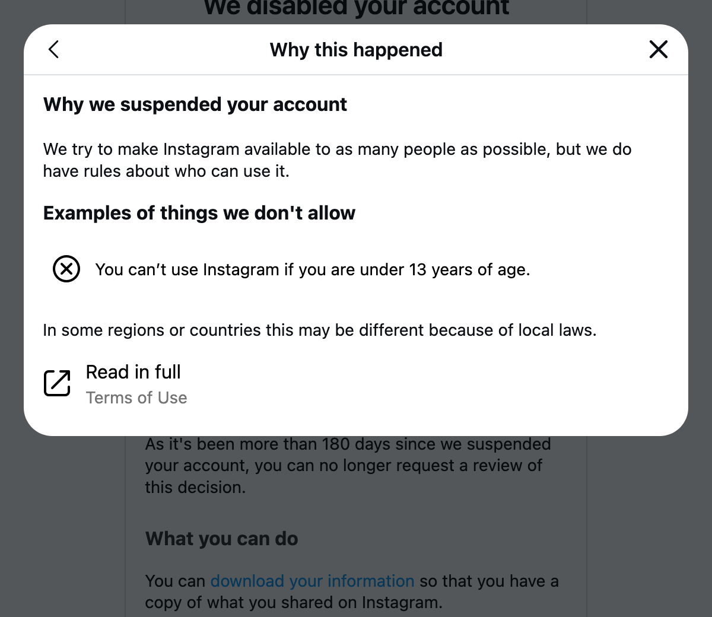The image size is (712, 617).
Task: Click the Why this happened dialog title
Action: point(356,50)
